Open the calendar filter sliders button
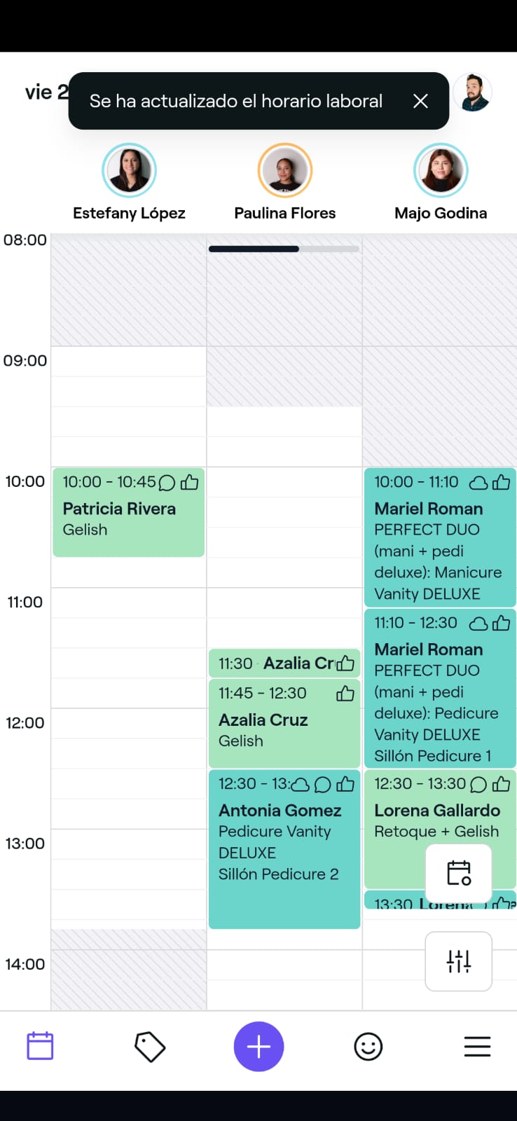 (459, 961)
